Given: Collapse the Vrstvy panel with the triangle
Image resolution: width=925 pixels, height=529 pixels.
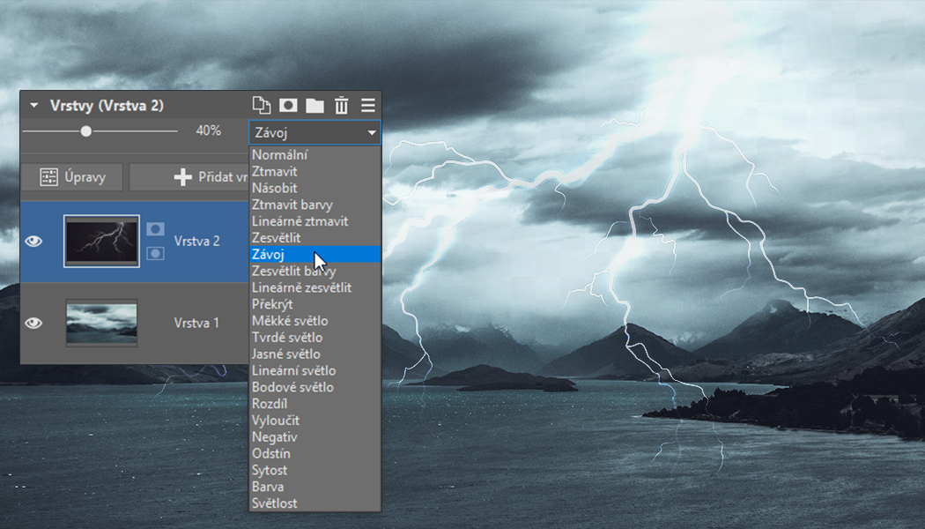Looking at the screenshot, I should (x=33, y=106).
